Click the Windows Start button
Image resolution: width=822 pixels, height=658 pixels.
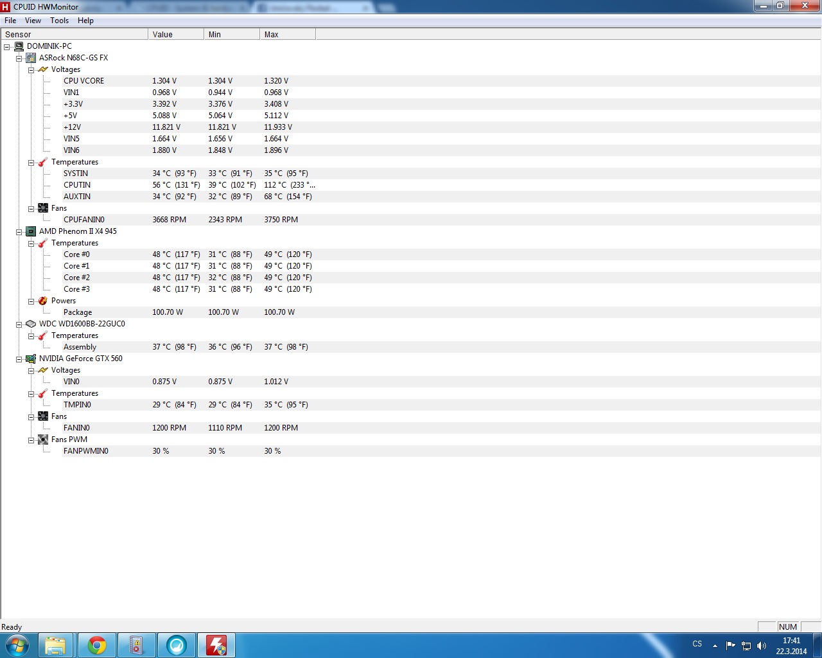17,645
